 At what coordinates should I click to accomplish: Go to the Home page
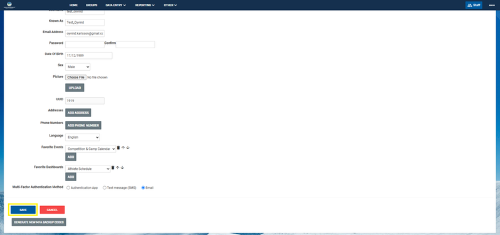pyautogui.click(x=73, y=5)
